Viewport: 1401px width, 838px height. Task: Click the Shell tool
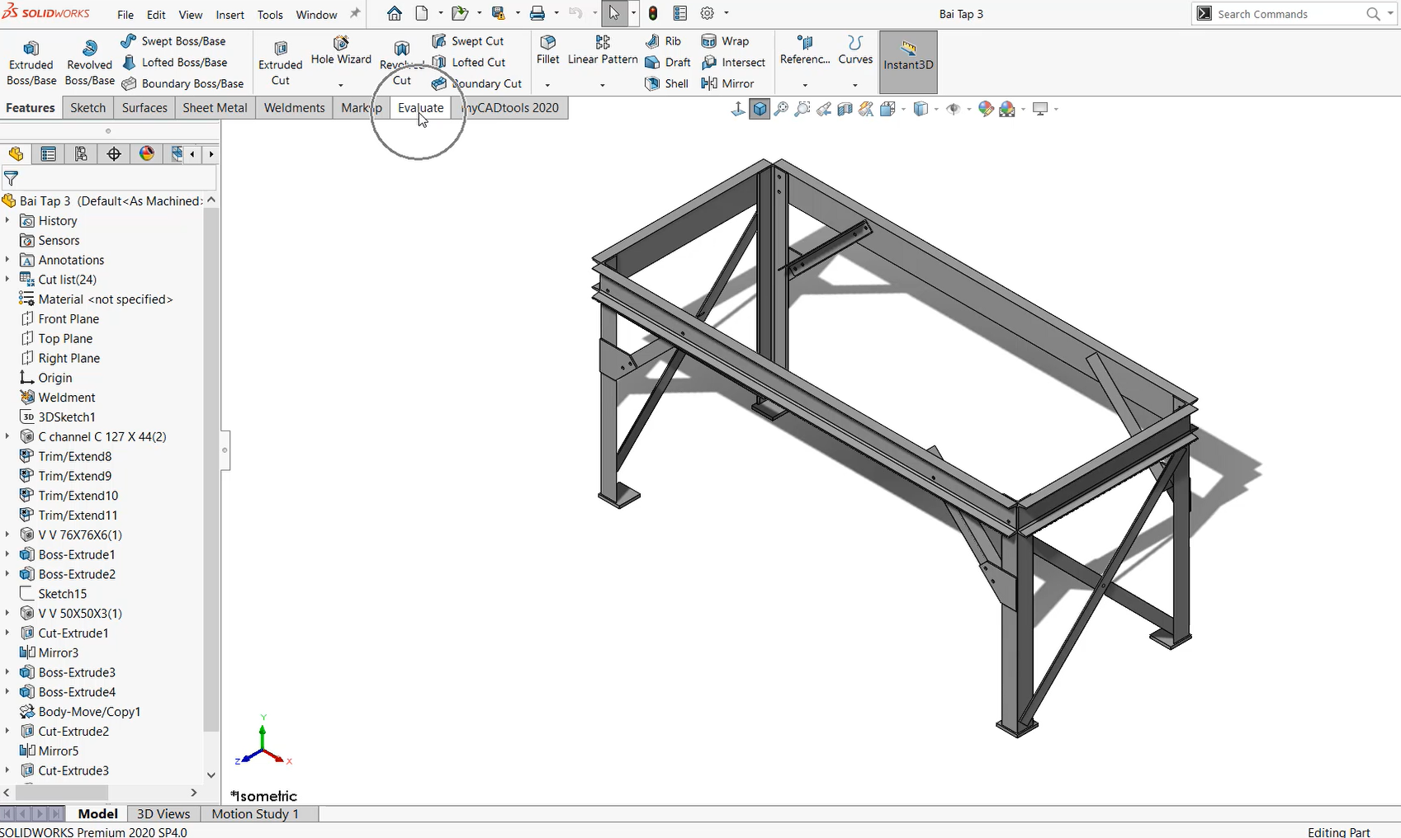(x=667, y=83)
